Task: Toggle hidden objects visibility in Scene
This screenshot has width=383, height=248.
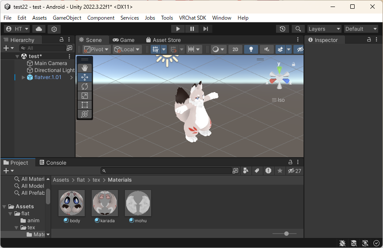Action: pos(300,49)
